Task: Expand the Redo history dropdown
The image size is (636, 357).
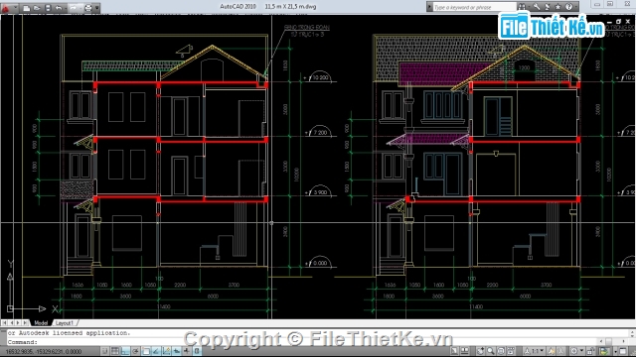Action: [x=80, y=8]
